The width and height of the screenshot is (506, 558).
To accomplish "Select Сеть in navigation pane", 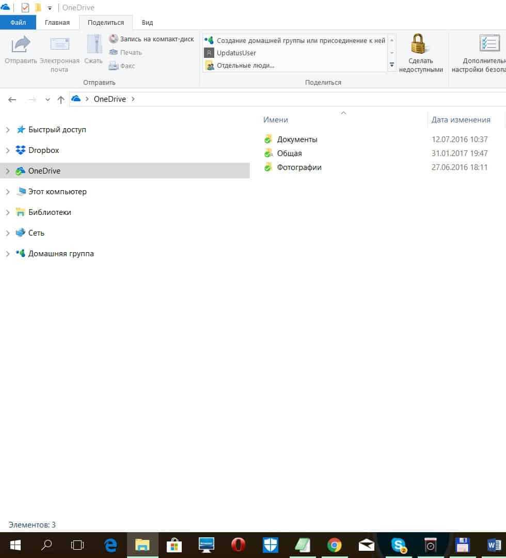I will point(30,233).
